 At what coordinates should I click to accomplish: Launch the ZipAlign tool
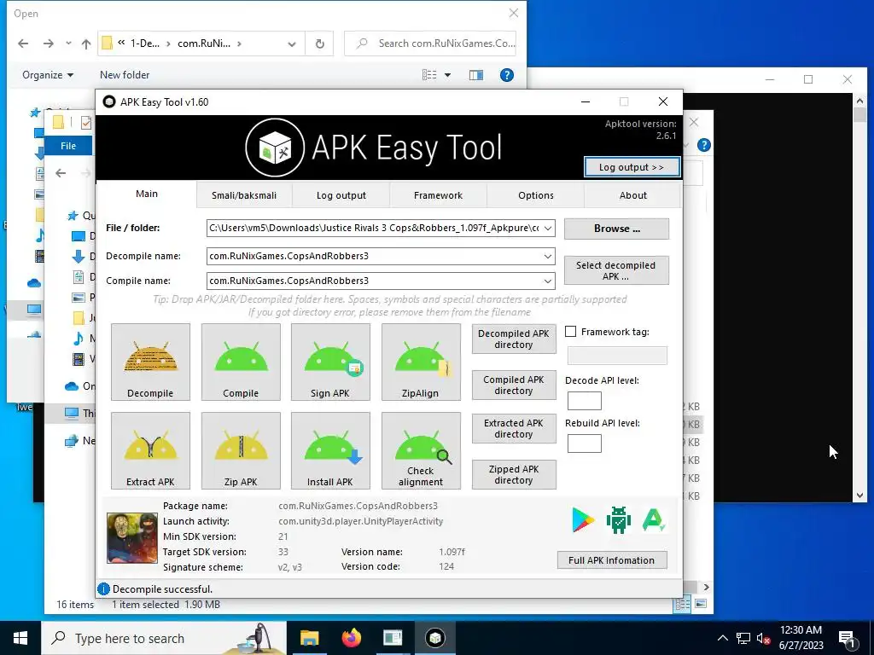(x=421, y=362)
